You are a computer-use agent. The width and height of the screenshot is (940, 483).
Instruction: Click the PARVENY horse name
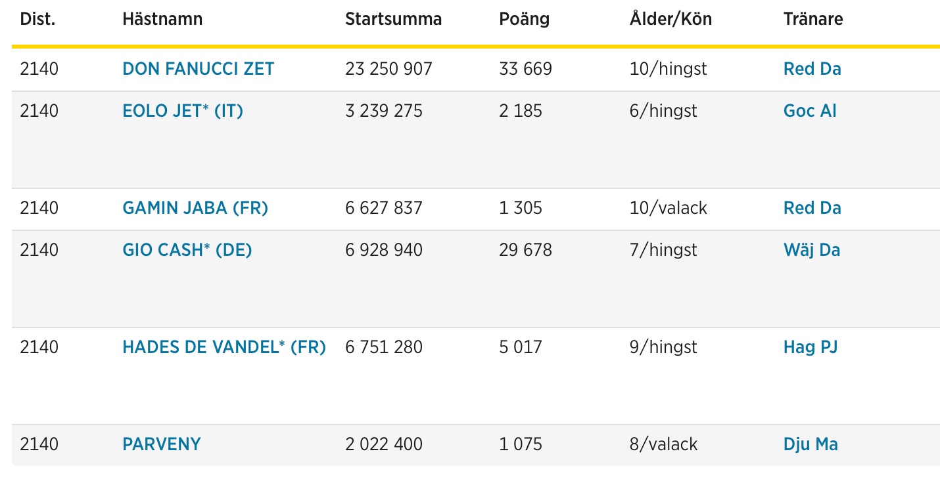pyautogui.click(x=162, y=444)
